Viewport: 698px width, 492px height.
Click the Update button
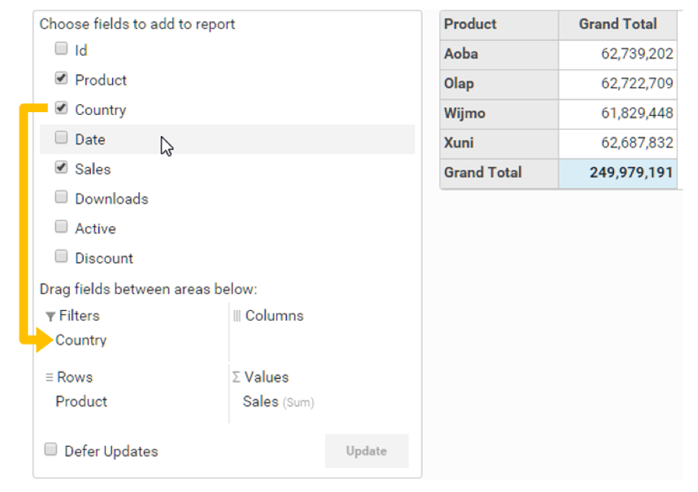367,451
